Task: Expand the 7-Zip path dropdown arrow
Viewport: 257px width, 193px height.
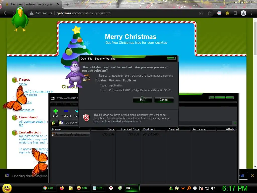Action: [235, 123]
